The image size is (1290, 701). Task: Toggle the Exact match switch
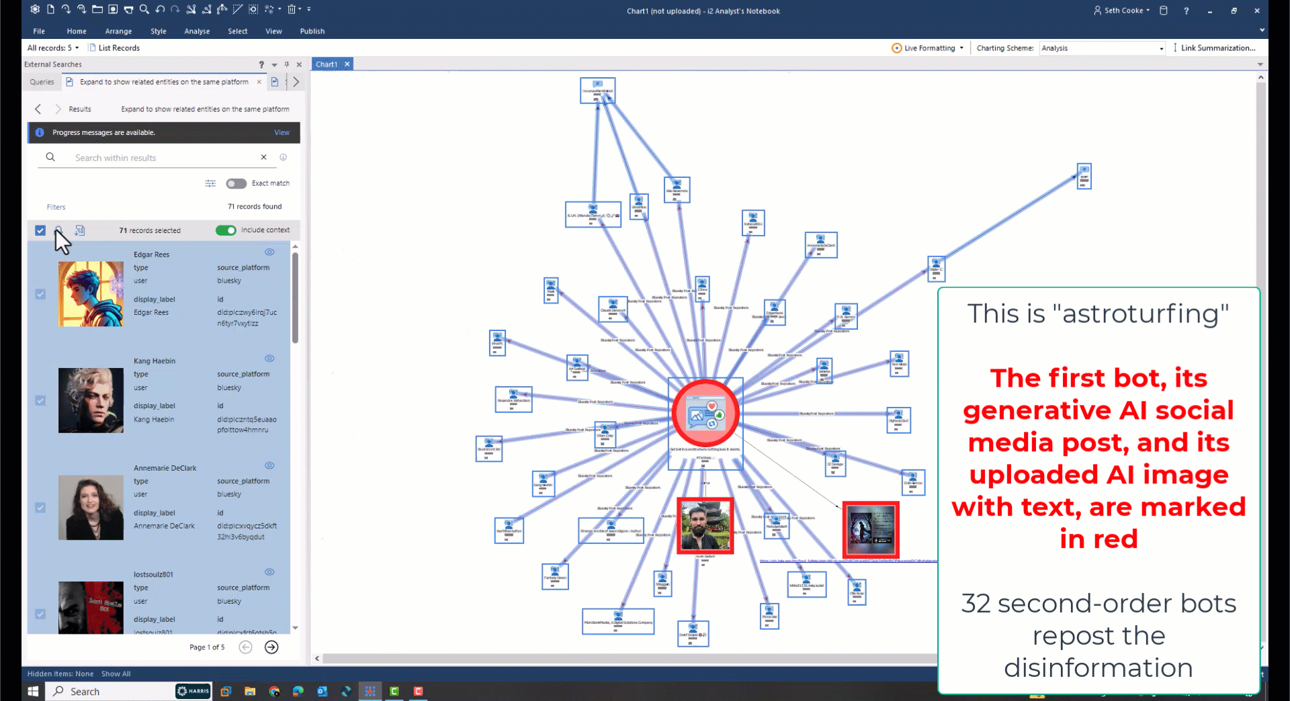(236, 183)
